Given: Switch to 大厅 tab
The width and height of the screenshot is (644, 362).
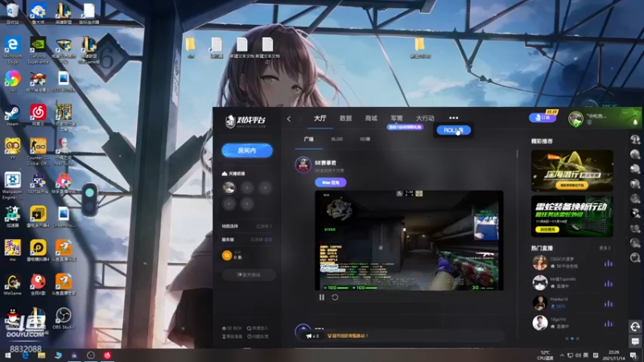Looking at the screenshot, I should (x=320, y=118).
